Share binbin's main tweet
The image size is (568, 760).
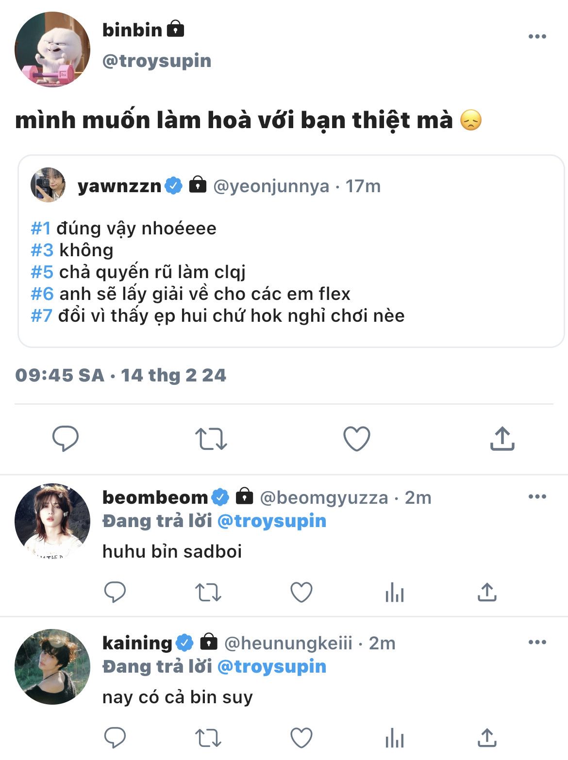coord(502,438)
